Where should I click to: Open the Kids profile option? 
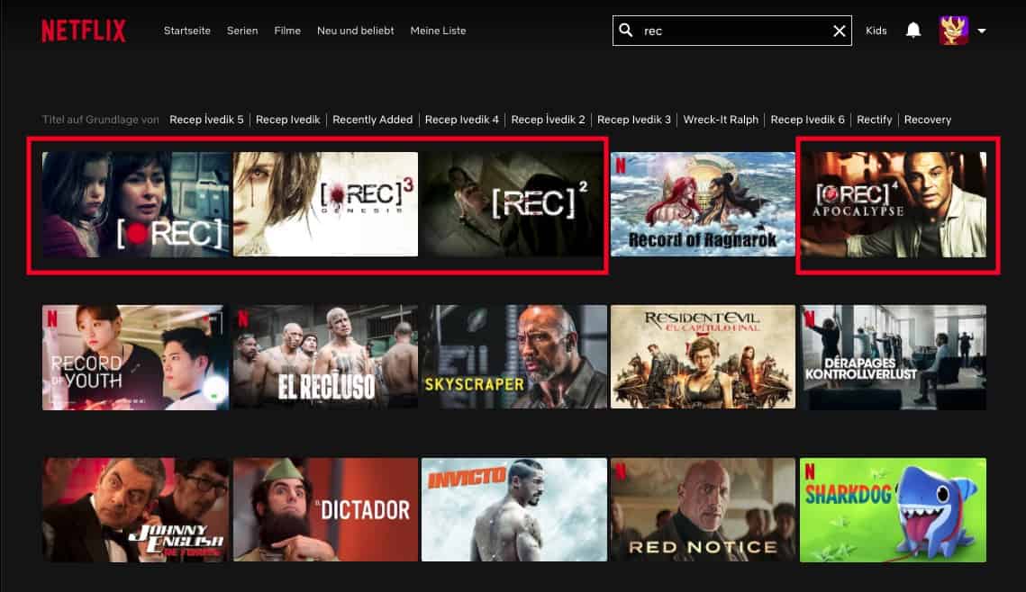point(876,30)
